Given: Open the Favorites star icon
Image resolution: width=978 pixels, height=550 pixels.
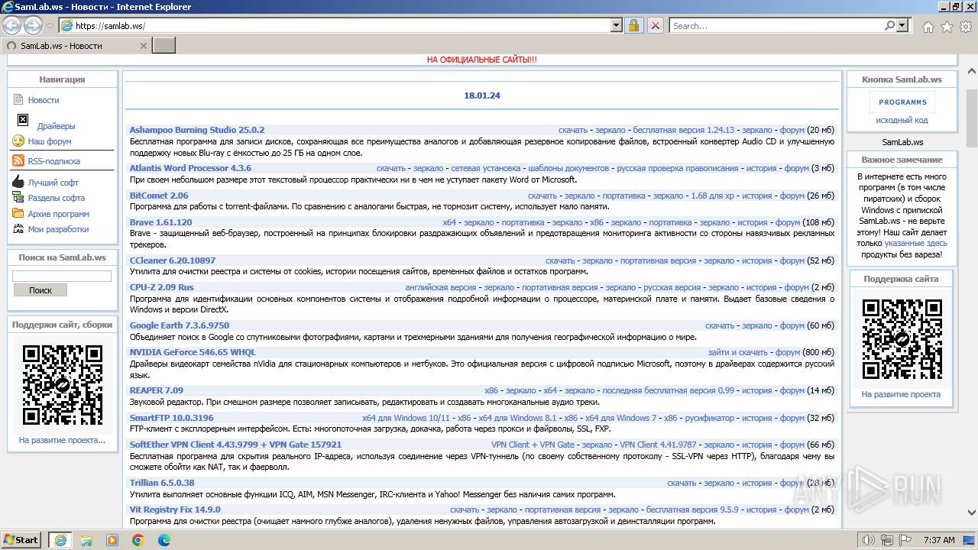Looking at the screenshot, I should tap(947, 27).
